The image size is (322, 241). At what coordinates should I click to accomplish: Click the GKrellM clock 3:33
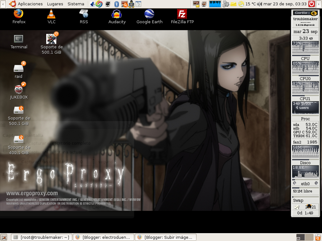(305, 38)
